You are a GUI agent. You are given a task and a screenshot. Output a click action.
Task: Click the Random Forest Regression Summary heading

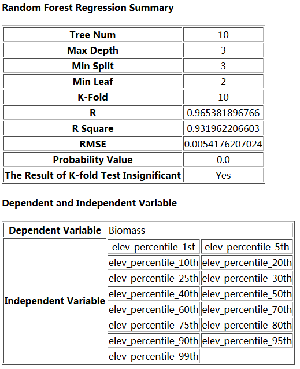(88, 8)
